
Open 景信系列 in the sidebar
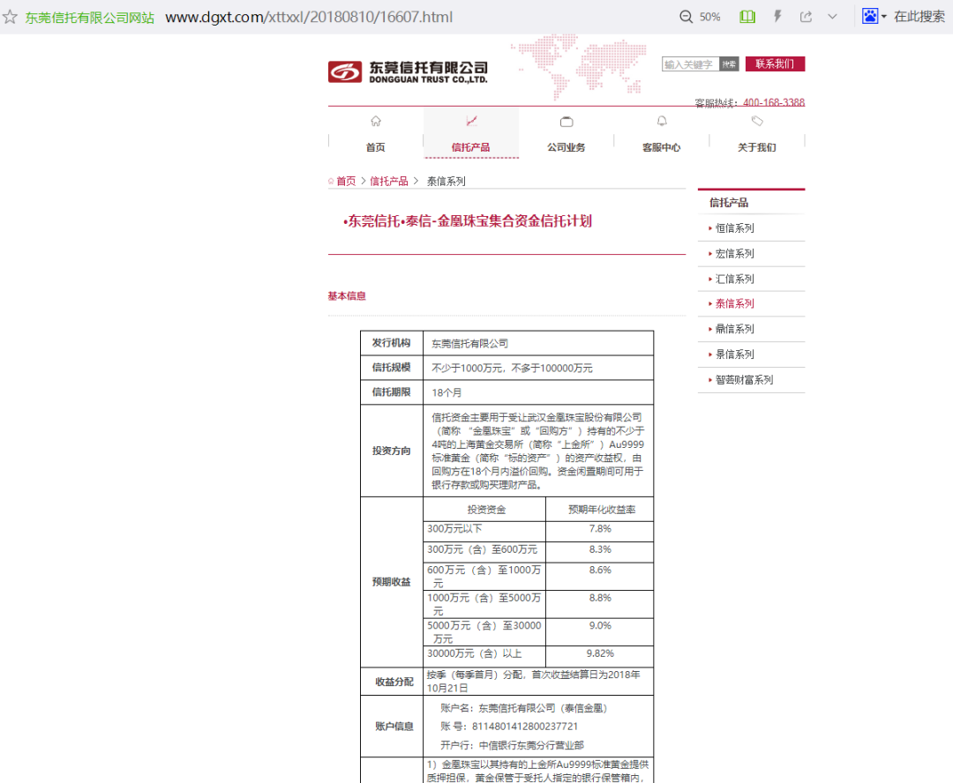[735, 354]
